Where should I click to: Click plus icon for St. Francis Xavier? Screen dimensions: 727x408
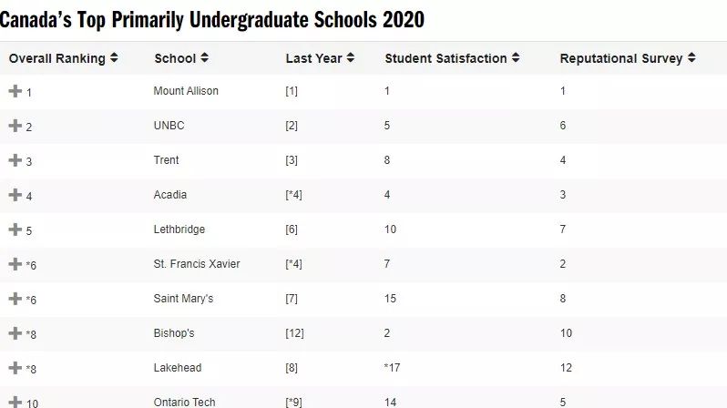point(15,264)
